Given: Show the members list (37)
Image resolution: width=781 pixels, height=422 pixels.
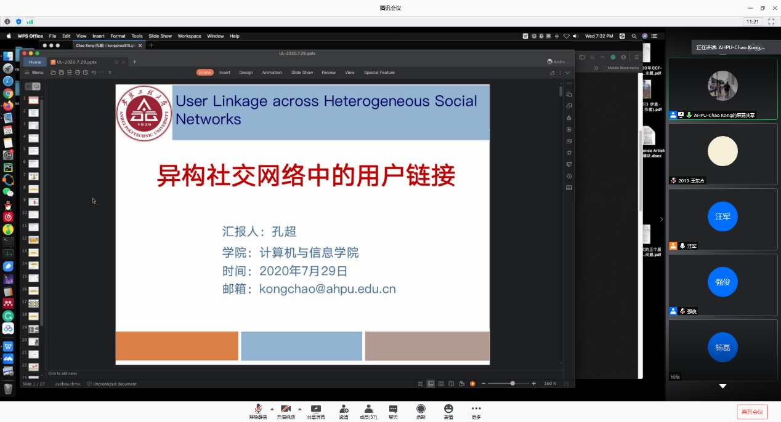Looking at the screenshot, I should (368, 410).
